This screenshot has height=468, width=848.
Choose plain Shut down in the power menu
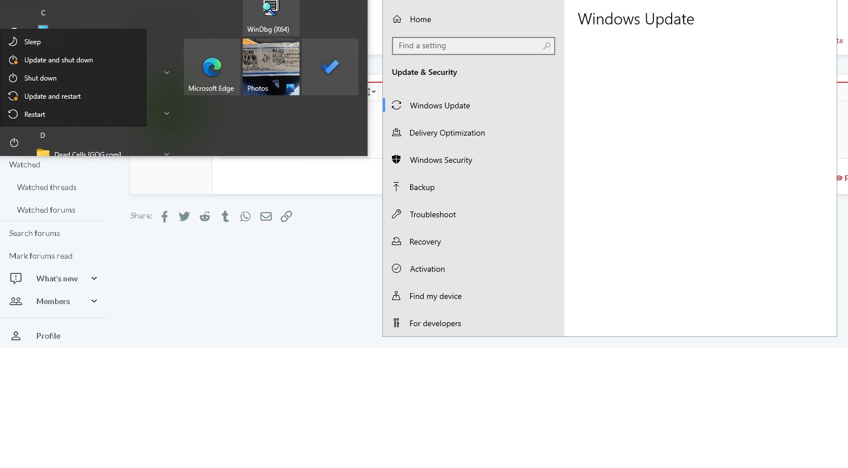tap(73, 78)
